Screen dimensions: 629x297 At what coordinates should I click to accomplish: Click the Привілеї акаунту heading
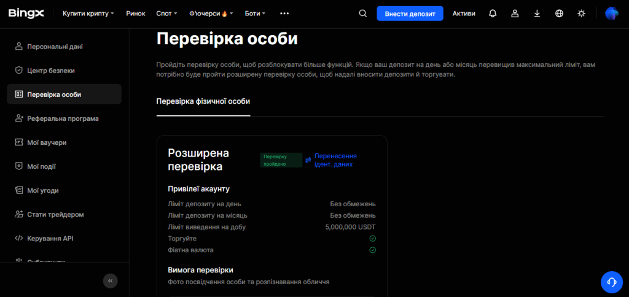[x=198, y=189]
